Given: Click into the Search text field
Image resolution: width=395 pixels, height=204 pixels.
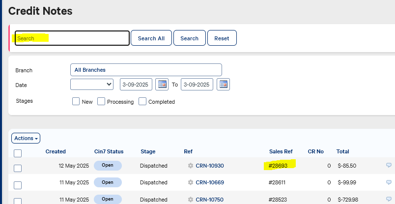Looking at the screenshot, I should tap(72, 38).
